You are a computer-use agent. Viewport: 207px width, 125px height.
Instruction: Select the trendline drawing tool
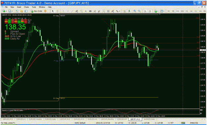point(72,11)
